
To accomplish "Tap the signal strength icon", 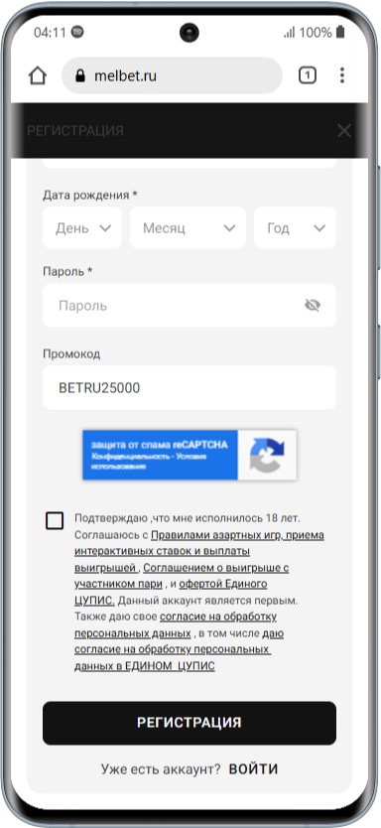I will [x=289, y=33].
